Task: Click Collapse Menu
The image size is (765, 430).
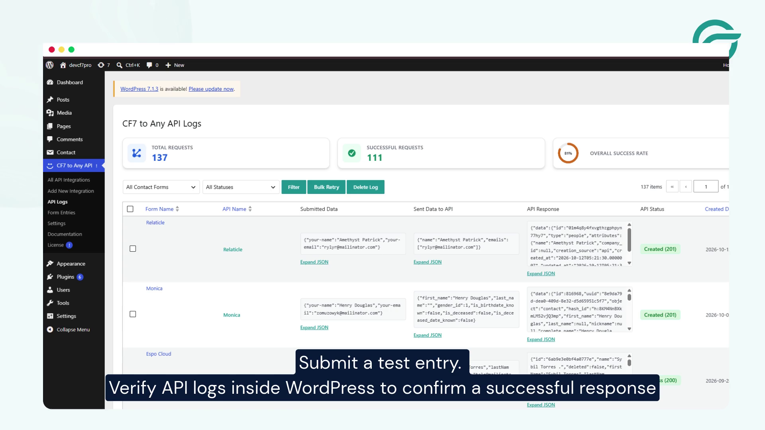Action: (74, 330)
